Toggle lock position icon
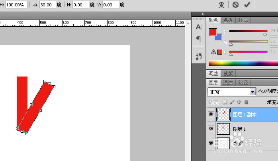278x161 pixels. [x=239, y=102]
